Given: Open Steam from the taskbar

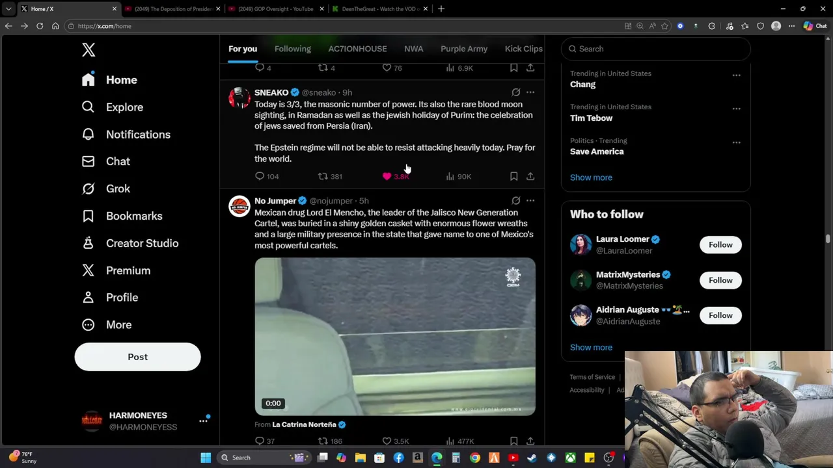Looking at the screenshot, I should [x=532, y=458].
